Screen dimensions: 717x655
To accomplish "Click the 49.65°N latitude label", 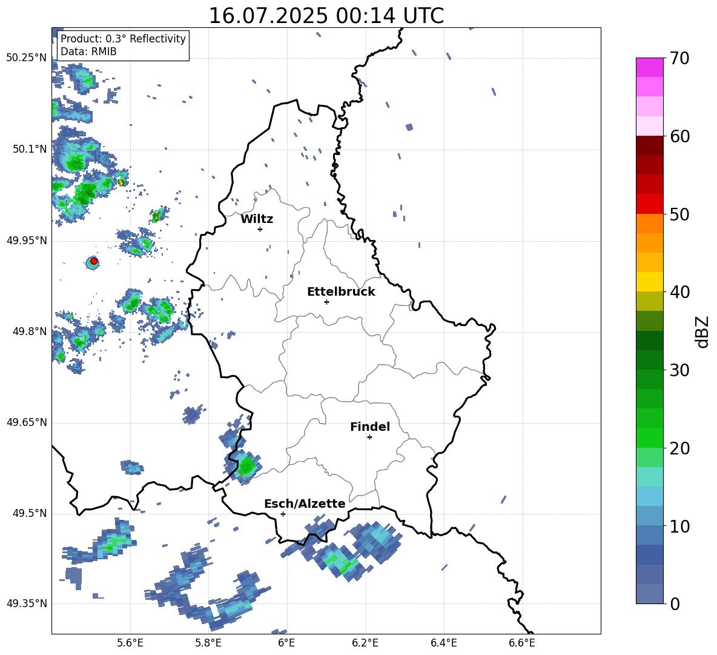I will [x=27, y=422].
